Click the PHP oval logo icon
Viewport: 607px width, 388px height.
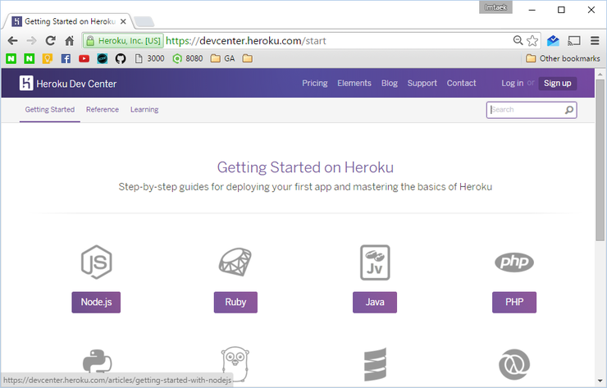pos(514,262)
